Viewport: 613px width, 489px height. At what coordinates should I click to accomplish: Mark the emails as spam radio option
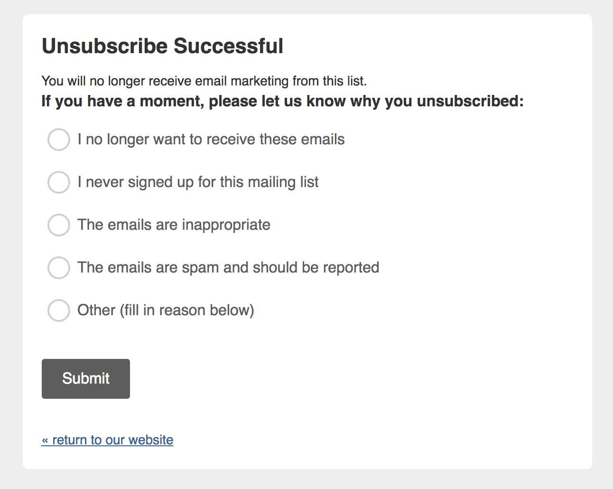click(59, 268)
